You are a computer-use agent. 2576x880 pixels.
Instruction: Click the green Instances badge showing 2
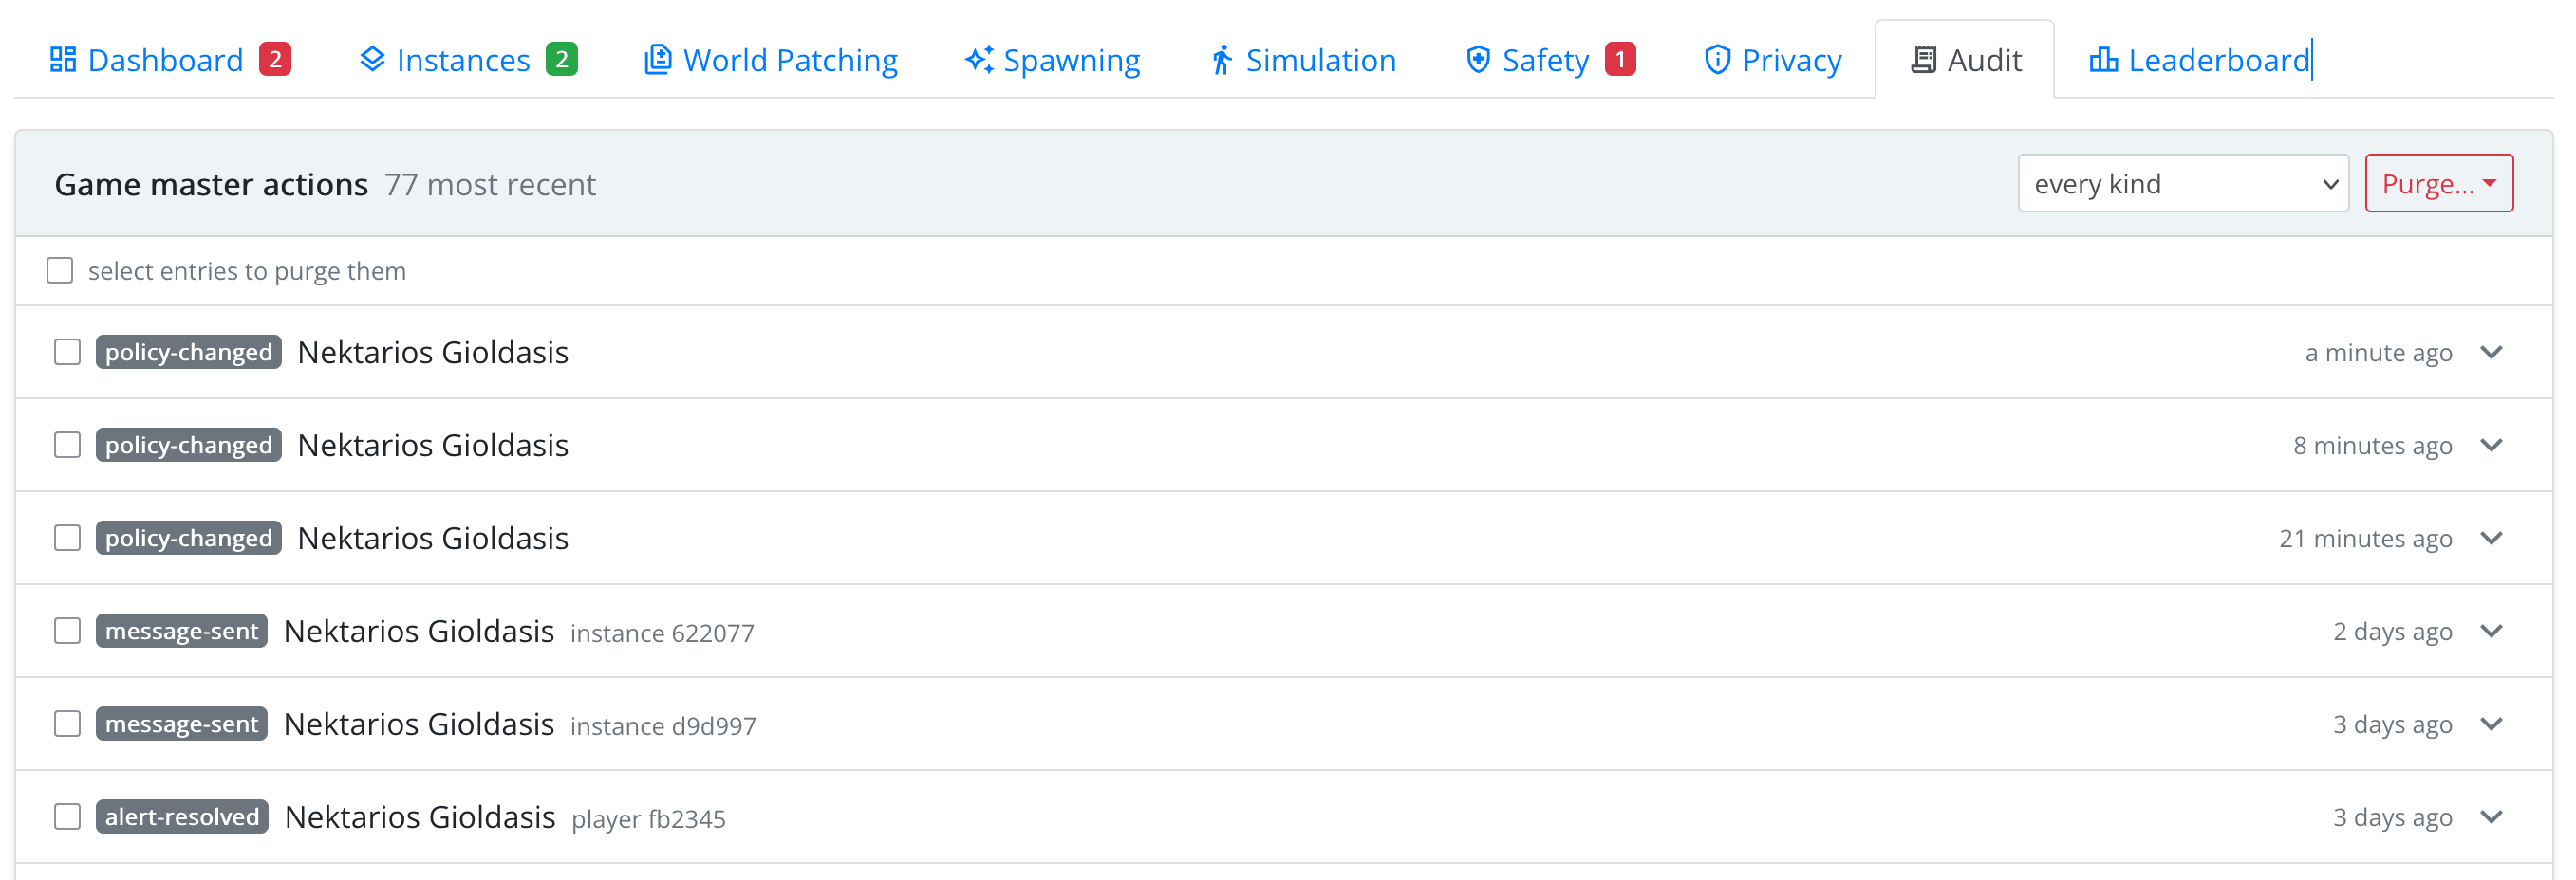[562, 59]
